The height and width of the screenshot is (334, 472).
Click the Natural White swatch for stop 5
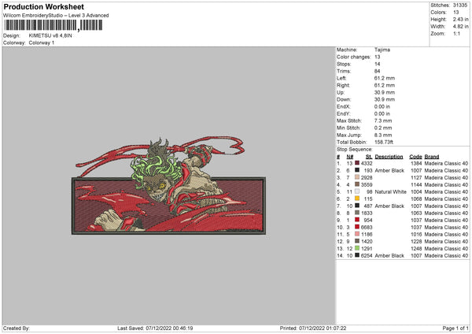coord(357,191)
